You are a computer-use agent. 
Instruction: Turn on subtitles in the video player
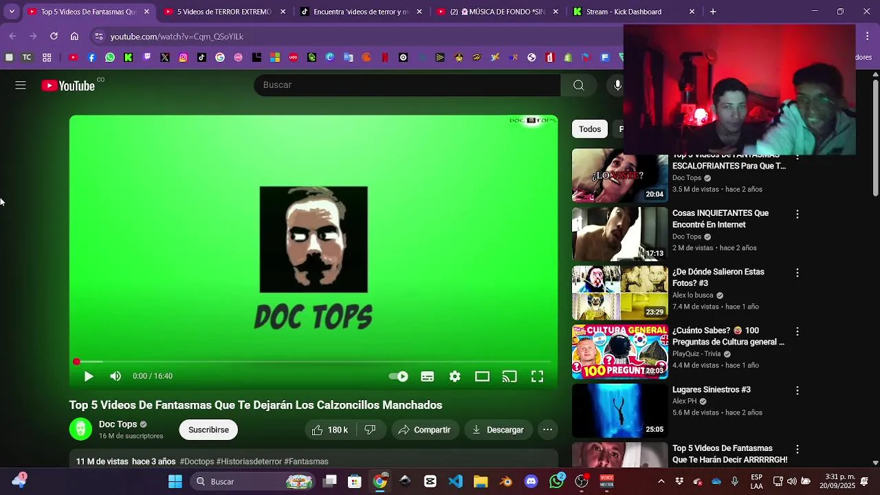click(428, 376)
